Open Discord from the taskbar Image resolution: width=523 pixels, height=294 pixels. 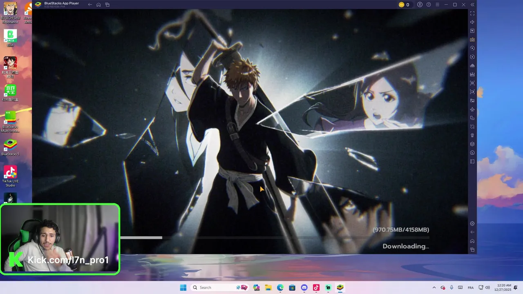pyautogui.click(x=304, y=287)
